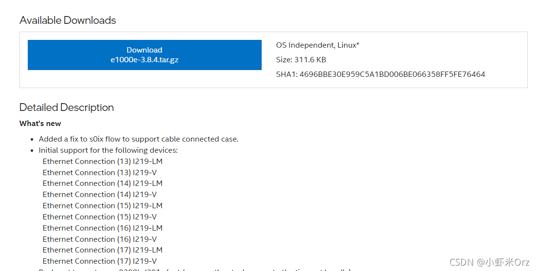The image size is (537, 271).
Task: Select 'Ethernet Connection (15) I219-V' line
Action: tap(100, 217)
